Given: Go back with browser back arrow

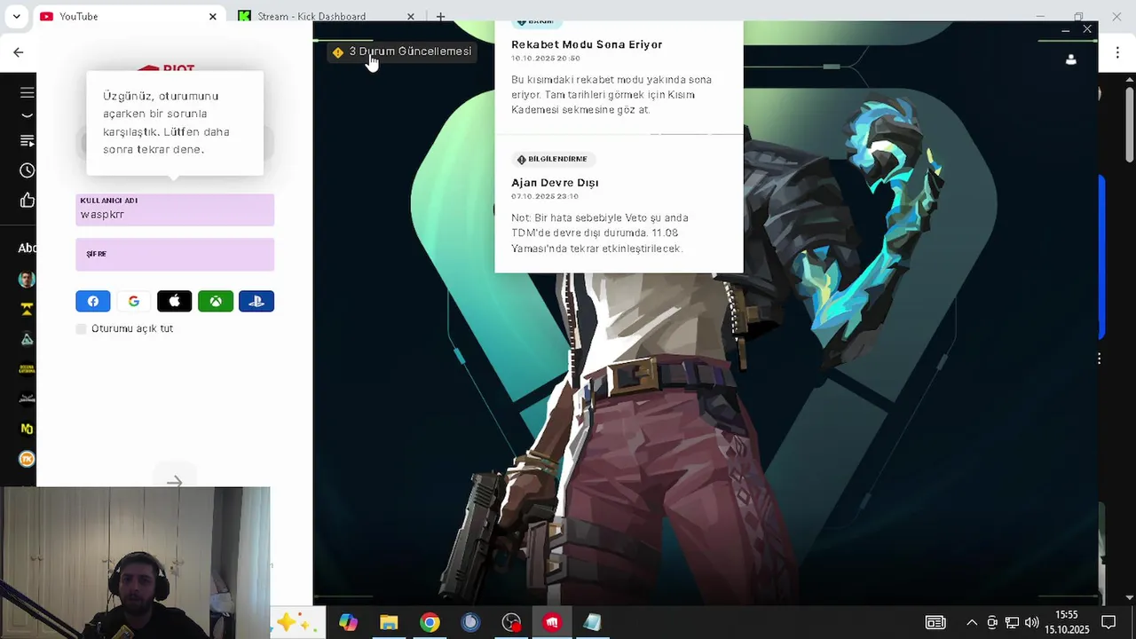Looking at the screenshot, I should pos(18,52).
